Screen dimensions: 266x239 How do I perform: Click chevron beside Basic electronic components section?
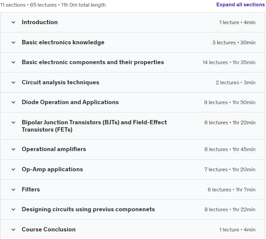[14, 62]
